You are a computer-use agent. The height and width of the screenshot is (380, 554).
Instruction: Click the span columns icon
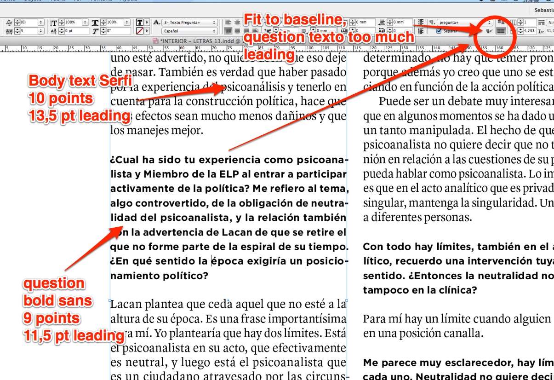[542, 23]
